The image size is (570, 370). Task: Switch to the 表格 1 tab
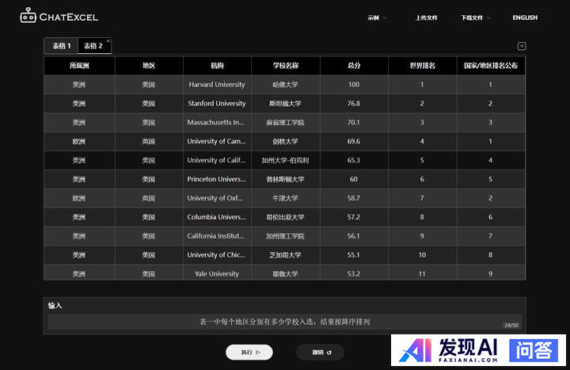tap(61, 46)
